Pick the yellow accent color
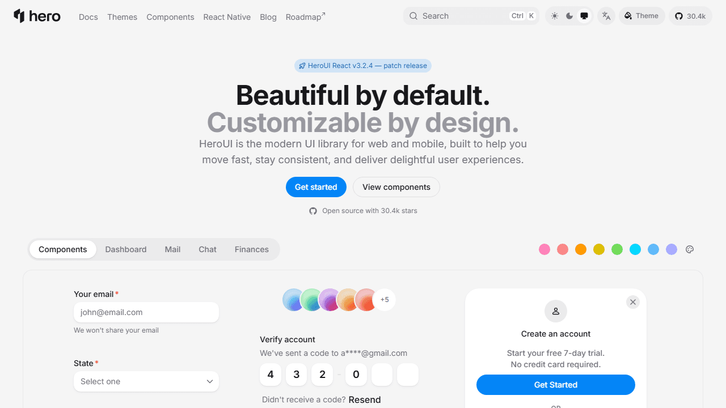 pyautogui.click(x=599, y=249)
